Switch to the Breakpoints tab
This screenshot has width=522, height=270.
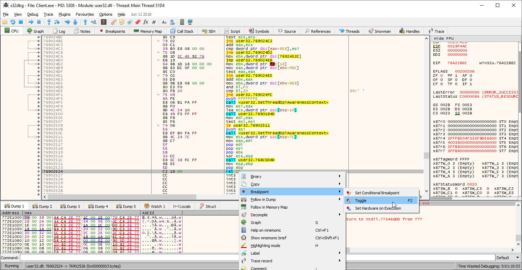pyautogui.click(x=112, y=31)
